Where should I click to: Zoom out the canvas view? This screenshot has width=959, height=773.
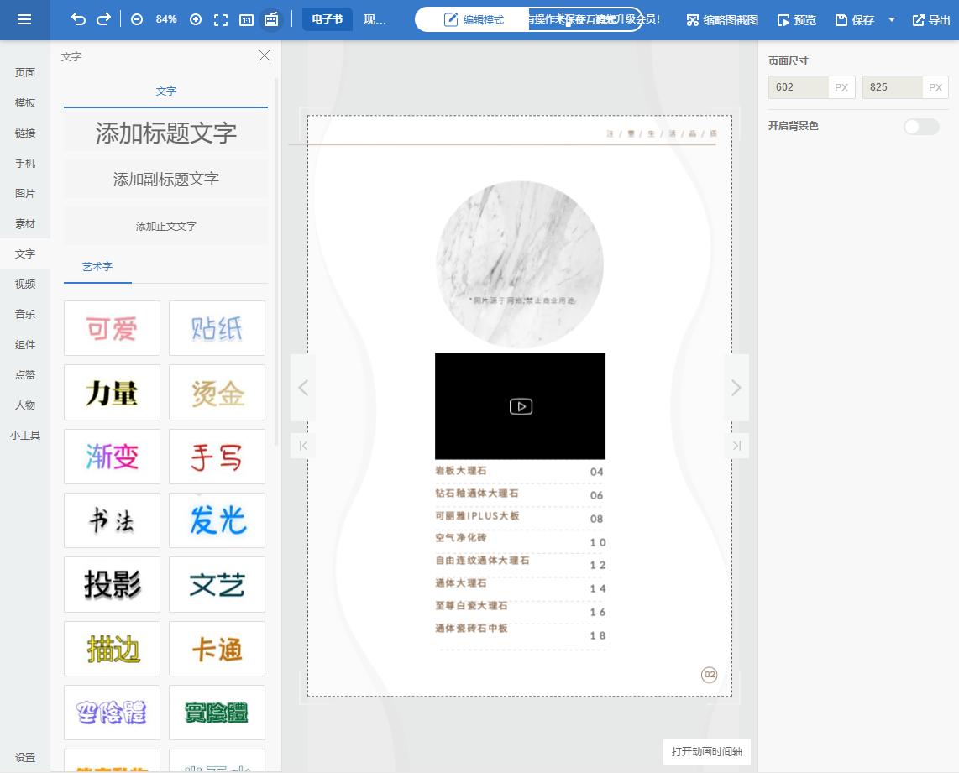[136, 19]
